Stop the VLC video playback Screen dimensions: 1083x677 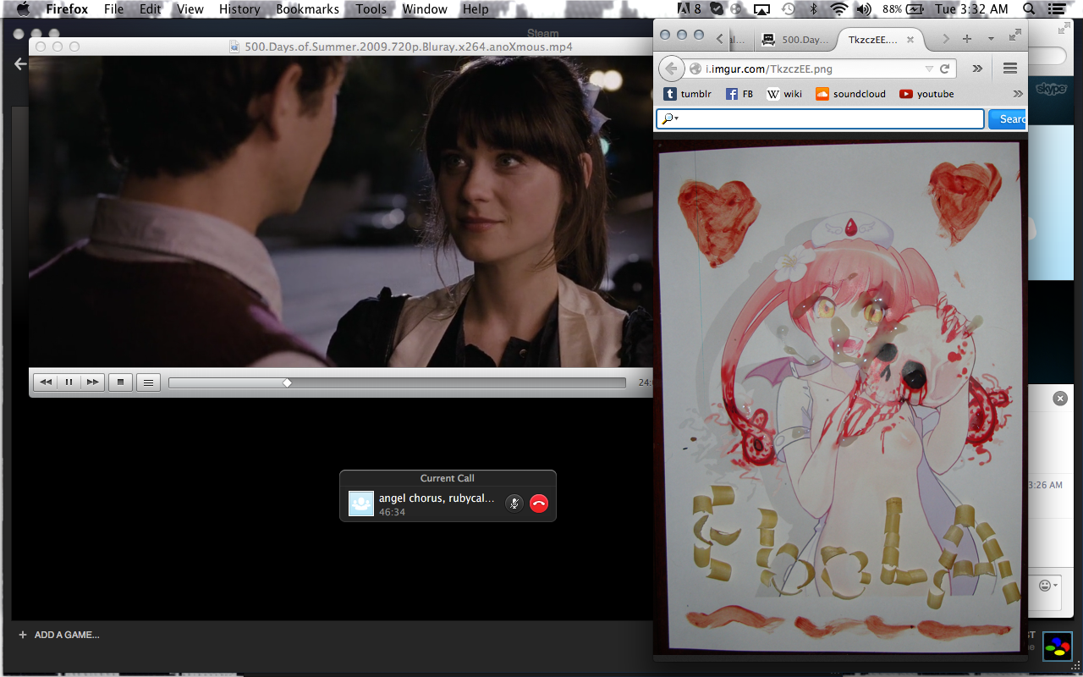click(120, 383)
